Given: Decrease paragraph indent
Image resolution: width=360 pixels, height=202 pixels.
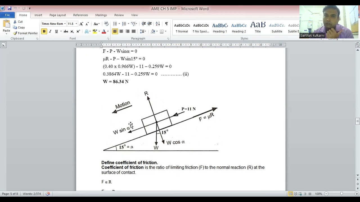Looking at the screenshot, I should [144, 24].
